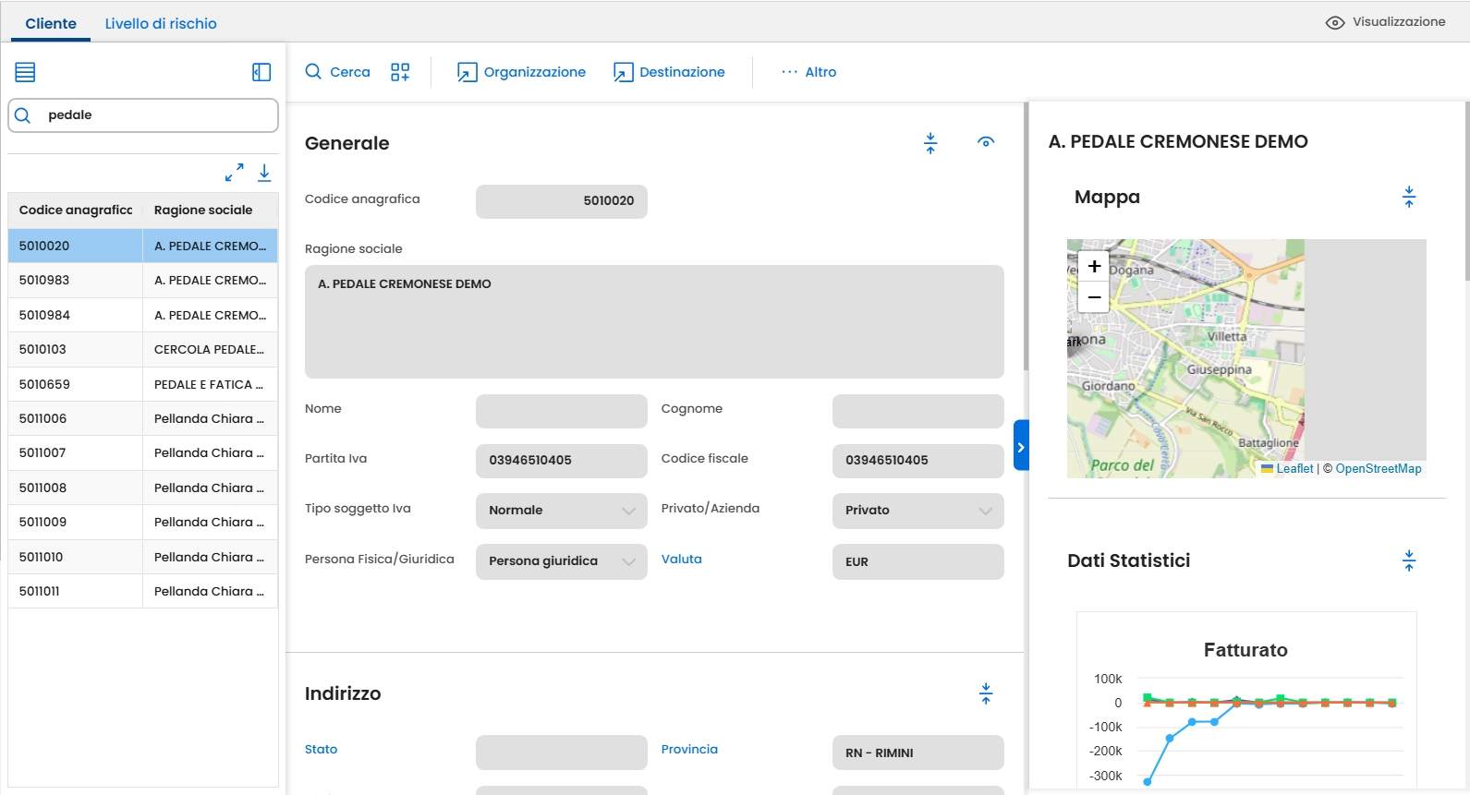Open the Tipo soggetto Iva dropdown

click(x=562, y=511)
